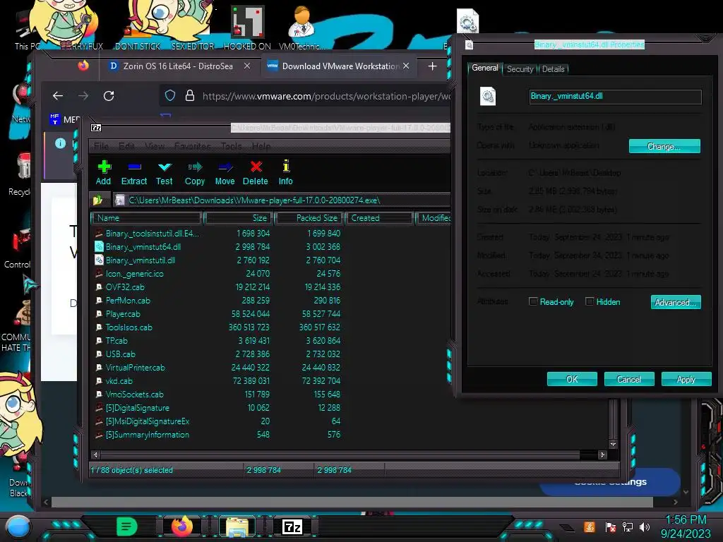Close the Zorin OS DistroSea tab
The height and width of the screenshot is (542, 723).
pyautogui.click(x=247, y=66)
